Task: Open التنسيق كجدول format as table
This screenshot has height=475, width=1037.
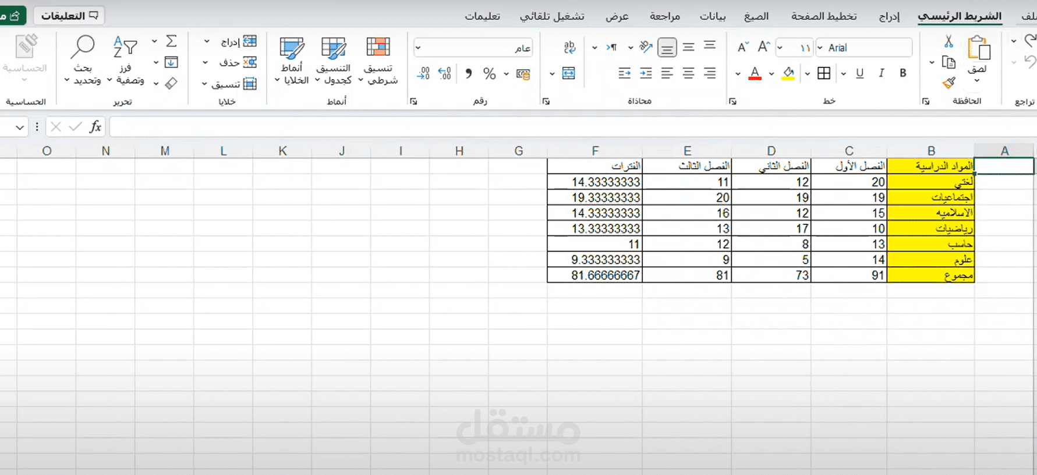Action: click(x=334, y=60)
